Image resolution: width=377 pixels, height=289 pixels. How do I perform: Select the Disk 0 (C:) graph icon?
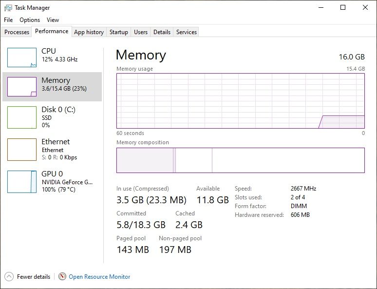pos(21,117)
